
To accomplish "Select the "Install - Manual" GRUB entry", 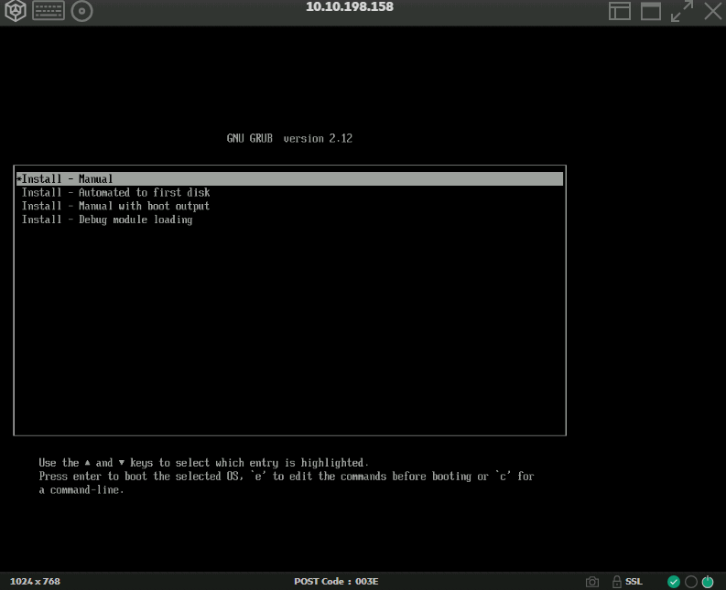I will click(x=289, y=179).
